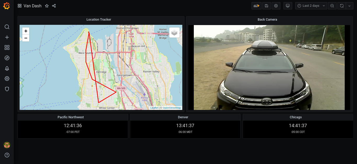Open the search icon in sidebar
Viewport: 357px width, 164px height.
click(7, 27)
